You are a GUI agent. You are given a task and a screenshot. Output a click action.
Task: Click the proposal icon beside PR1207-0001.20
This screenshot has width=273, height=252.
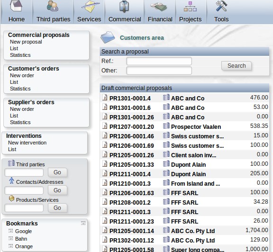[105, 126]
